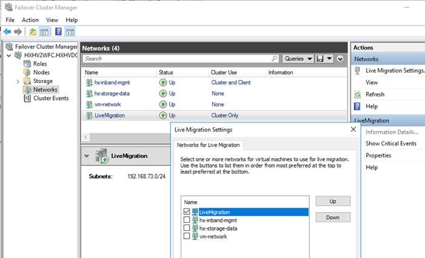Click the Back arrow toolbar icon
The height and width of the screenshot is (258, 425).
[7, 31]
